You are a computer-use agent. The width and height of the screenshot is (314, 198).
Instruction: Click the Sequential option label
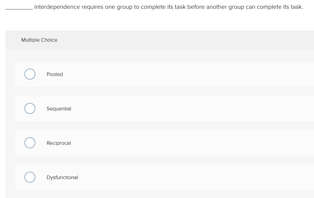tap(59, 108)
